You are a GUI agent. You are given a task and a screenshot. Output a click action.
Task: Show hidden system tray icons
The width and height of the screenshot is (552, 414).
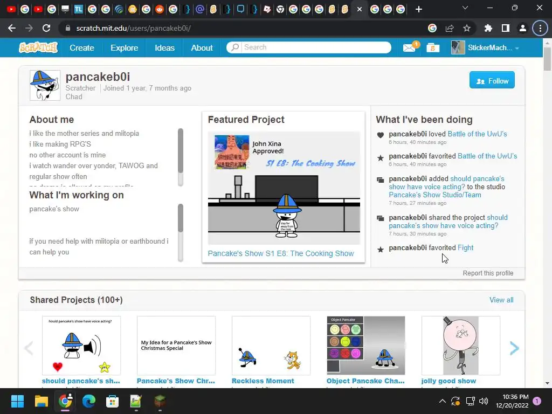tap(443, 401)
